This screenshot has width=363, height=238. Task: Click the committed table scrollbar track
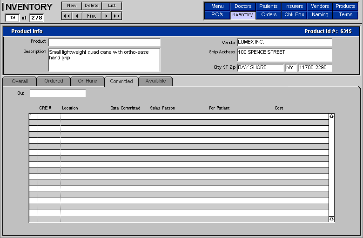tap(331, 167)
